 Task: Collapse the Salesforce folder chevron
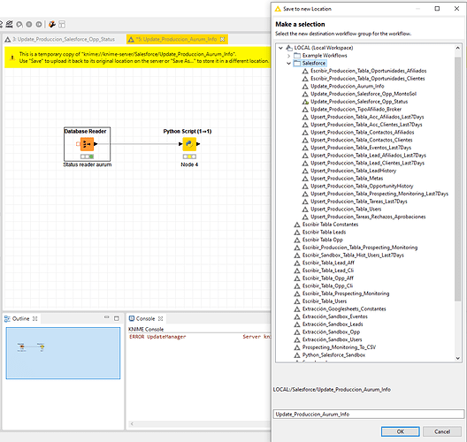(x=288, y=63)
